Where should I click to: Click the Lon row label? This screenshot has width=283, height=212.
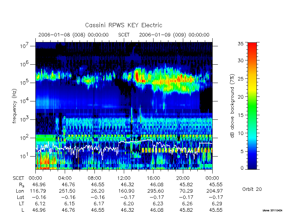point(20,191)
